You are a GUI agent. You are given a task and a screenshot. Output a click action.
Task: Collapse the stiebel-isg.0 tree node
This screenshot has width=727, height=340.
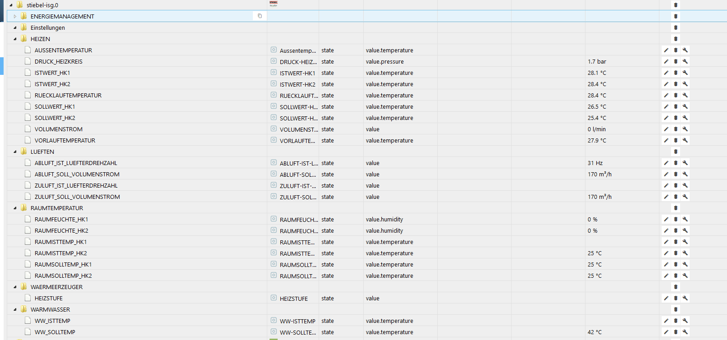(x=11, y=5)
